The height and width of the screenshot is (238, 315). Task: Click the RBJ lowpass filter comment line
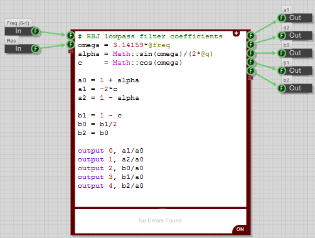click(x=150, y=36)
